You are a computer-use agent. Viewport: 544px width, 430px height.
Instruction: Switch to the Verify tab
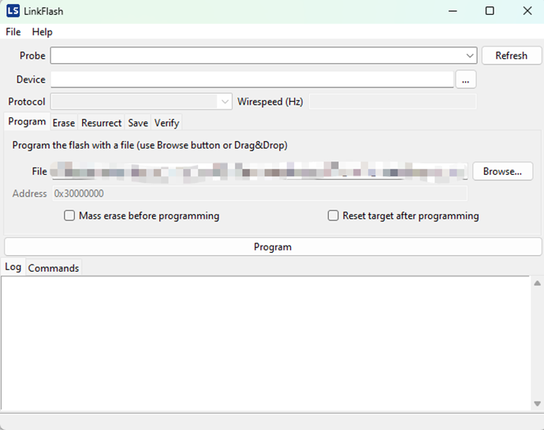pos(166,123)
